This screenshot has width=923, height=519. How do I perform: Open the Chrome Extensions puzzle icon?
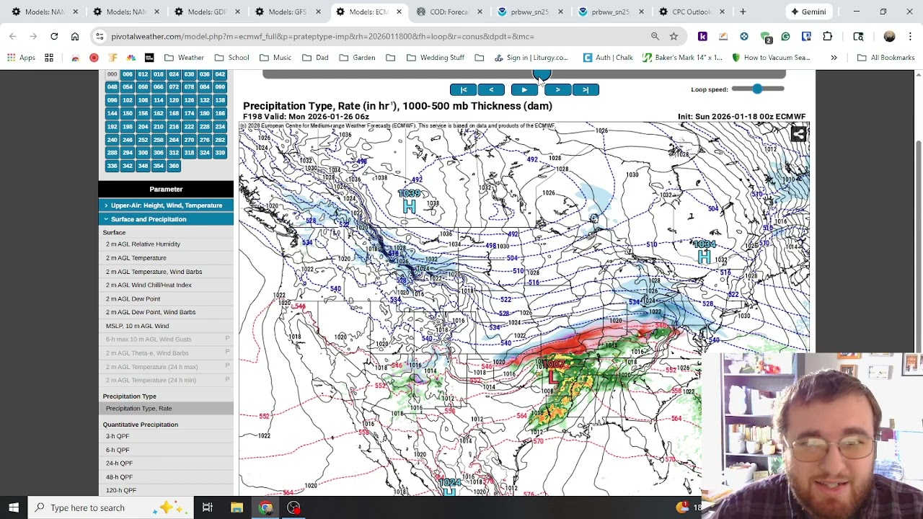(828, 36)
